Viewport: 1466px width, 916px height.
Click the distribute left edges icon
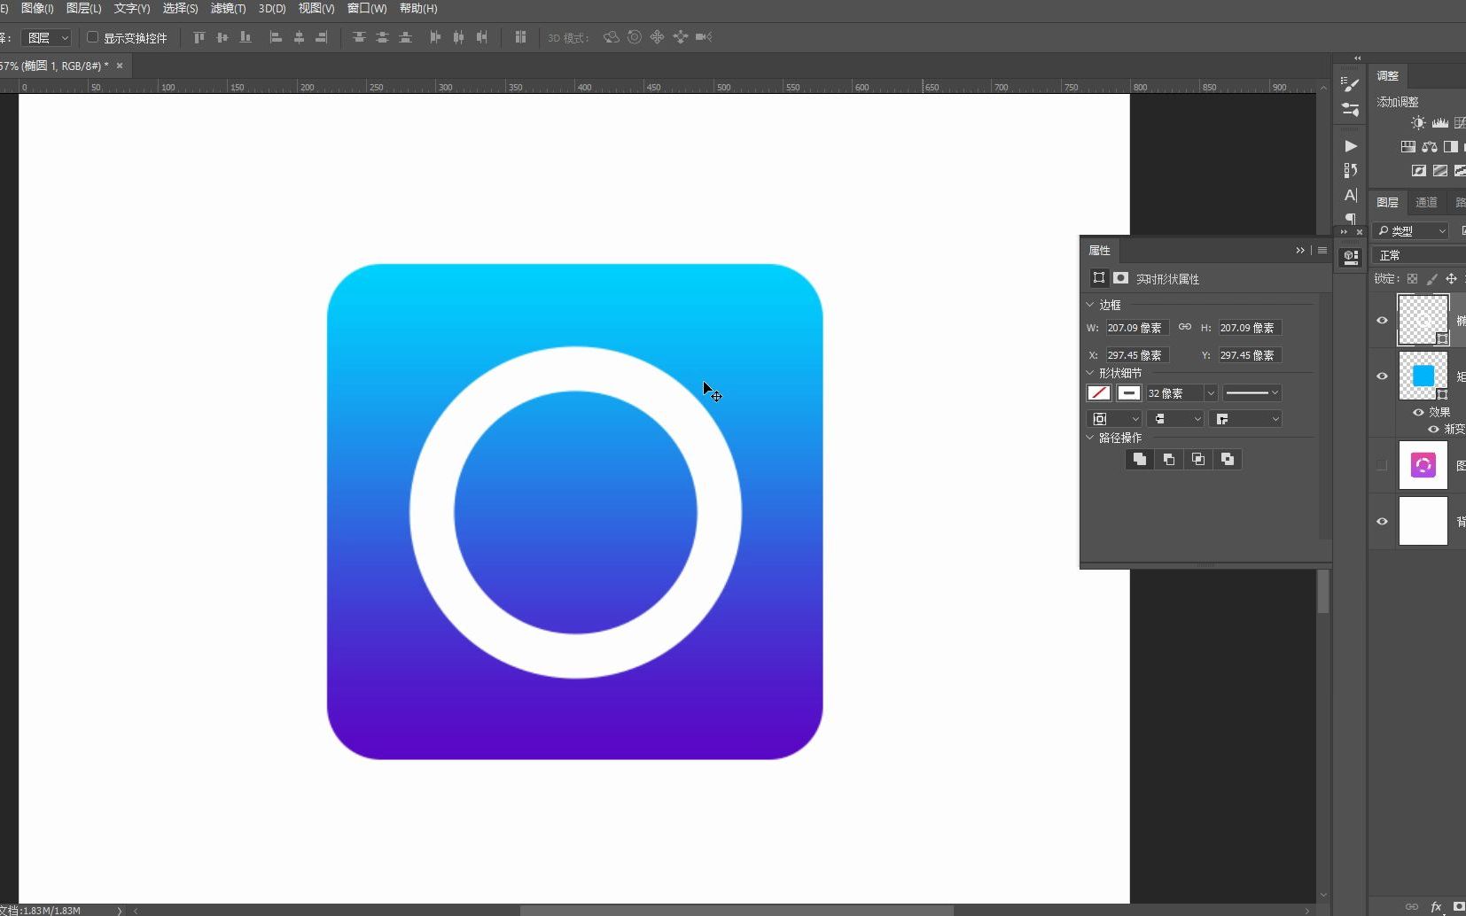[435, 37]
